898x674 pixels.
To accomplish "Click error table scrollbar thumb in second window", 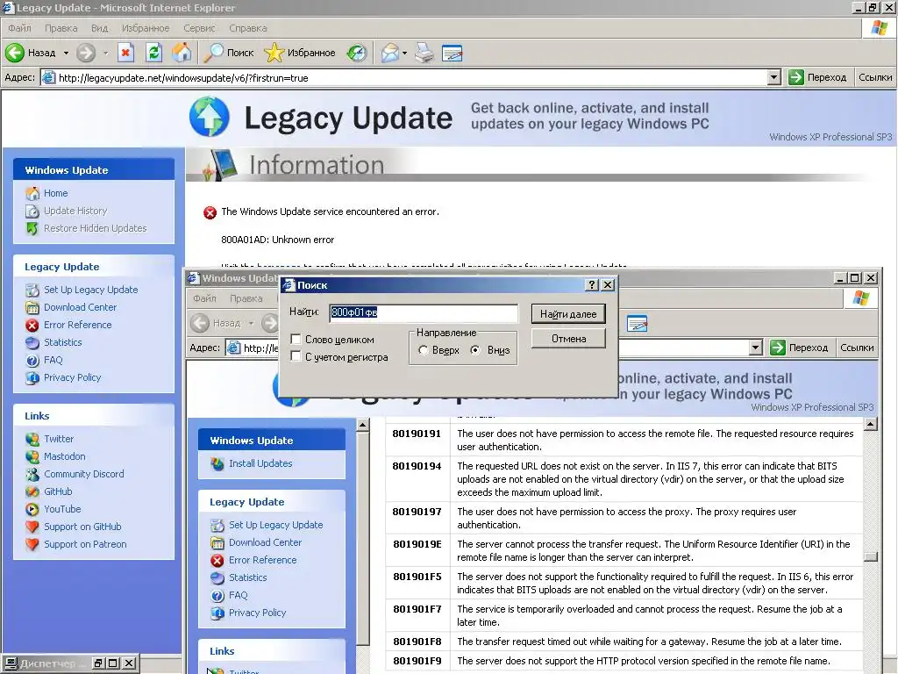I will click(x=871, y=556).
